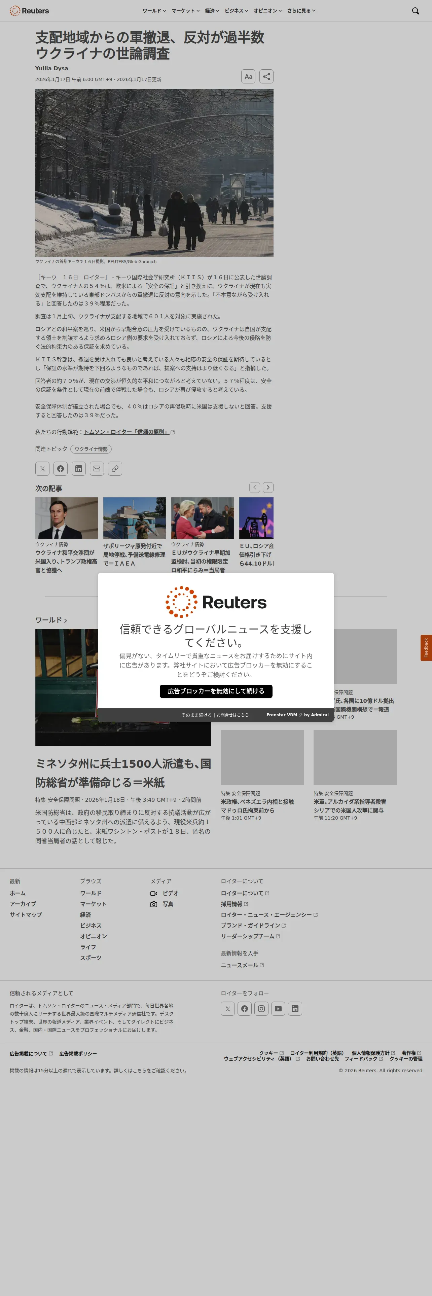
Task: Open the ザポリージャ原発 article thumbnail
Action: tap(134, 518)
